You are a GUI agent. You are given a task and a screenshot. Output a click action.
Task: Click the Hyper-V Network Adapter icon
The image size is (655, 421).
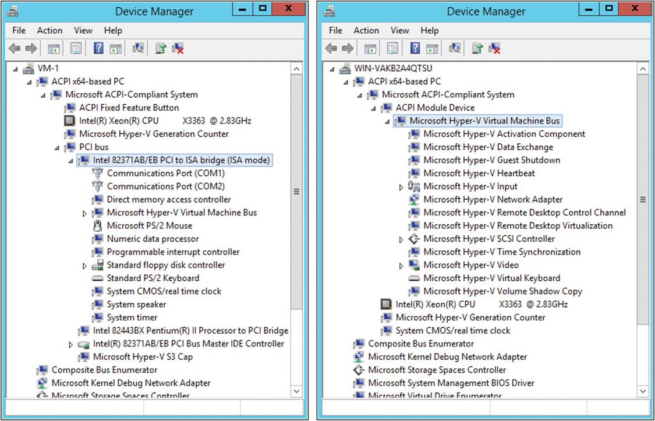(x=414, y=199)
